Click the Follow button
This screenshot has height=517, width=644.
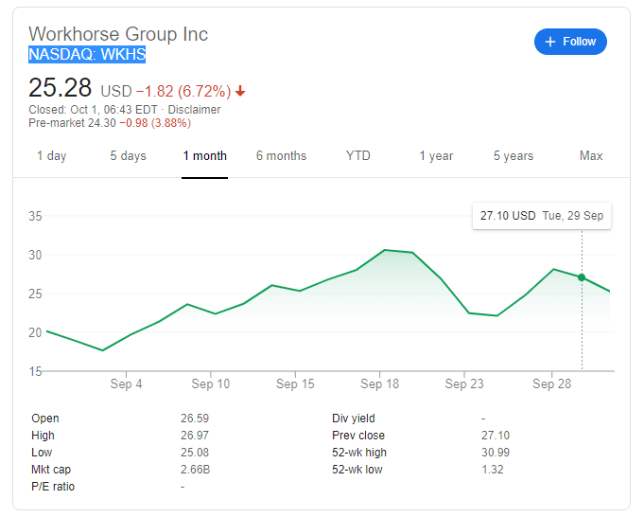(570, 42)
